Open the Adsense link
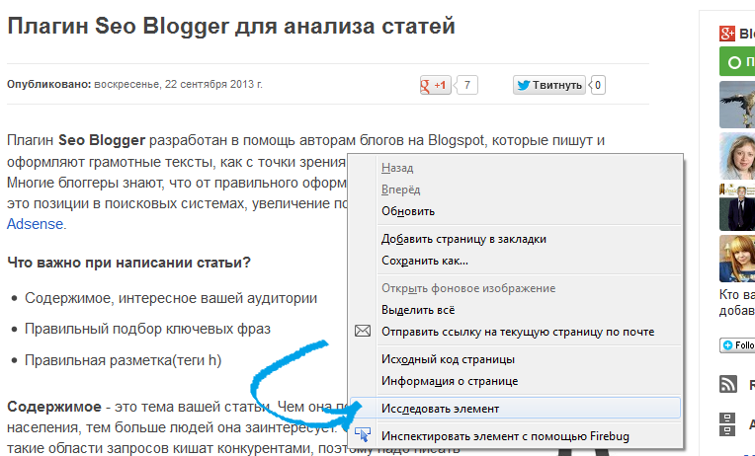 (36, 224)
